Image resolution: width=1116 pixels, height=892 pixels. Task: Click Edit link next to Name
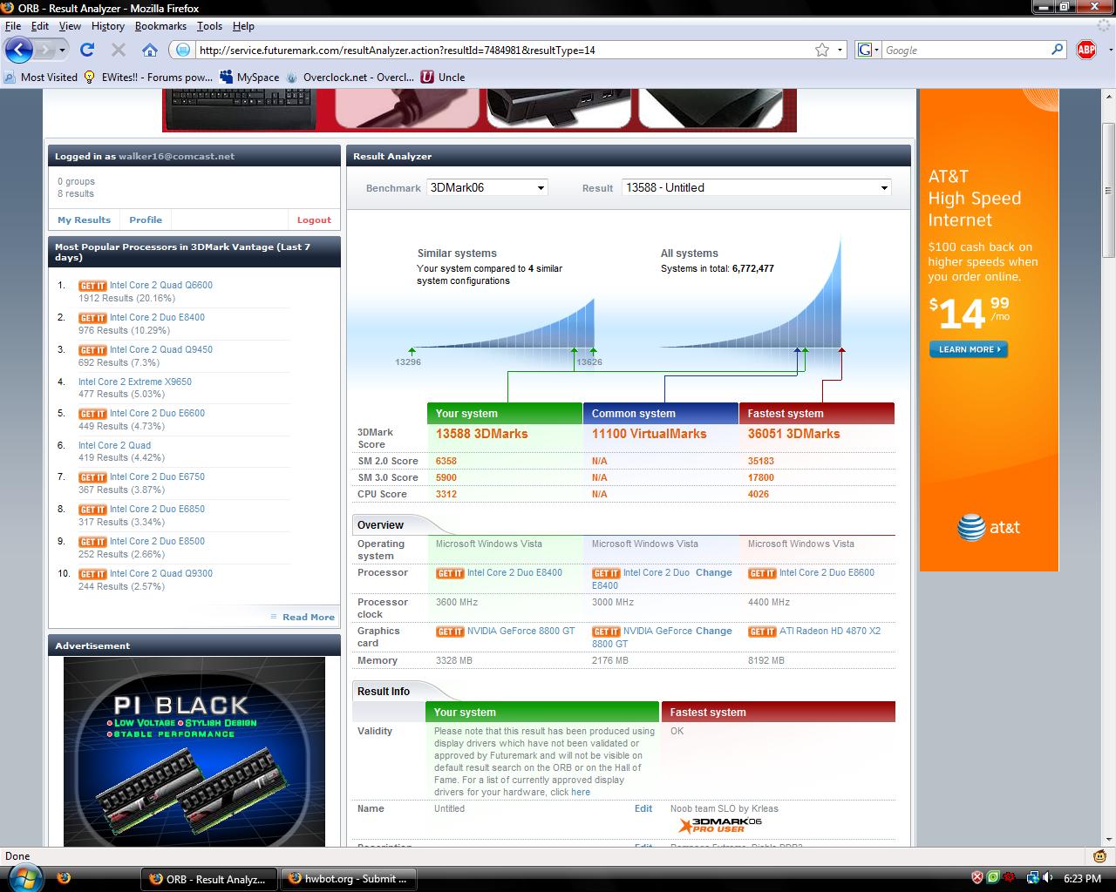[643, 808]
